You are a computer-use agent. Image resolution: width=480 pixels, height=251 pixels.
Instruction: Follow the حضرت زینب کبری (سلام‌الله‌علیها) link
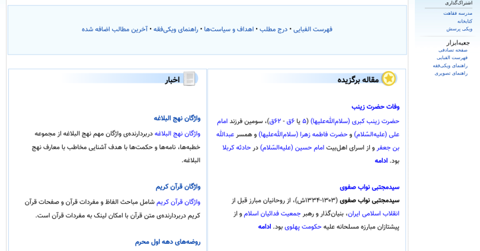(355, 121)
